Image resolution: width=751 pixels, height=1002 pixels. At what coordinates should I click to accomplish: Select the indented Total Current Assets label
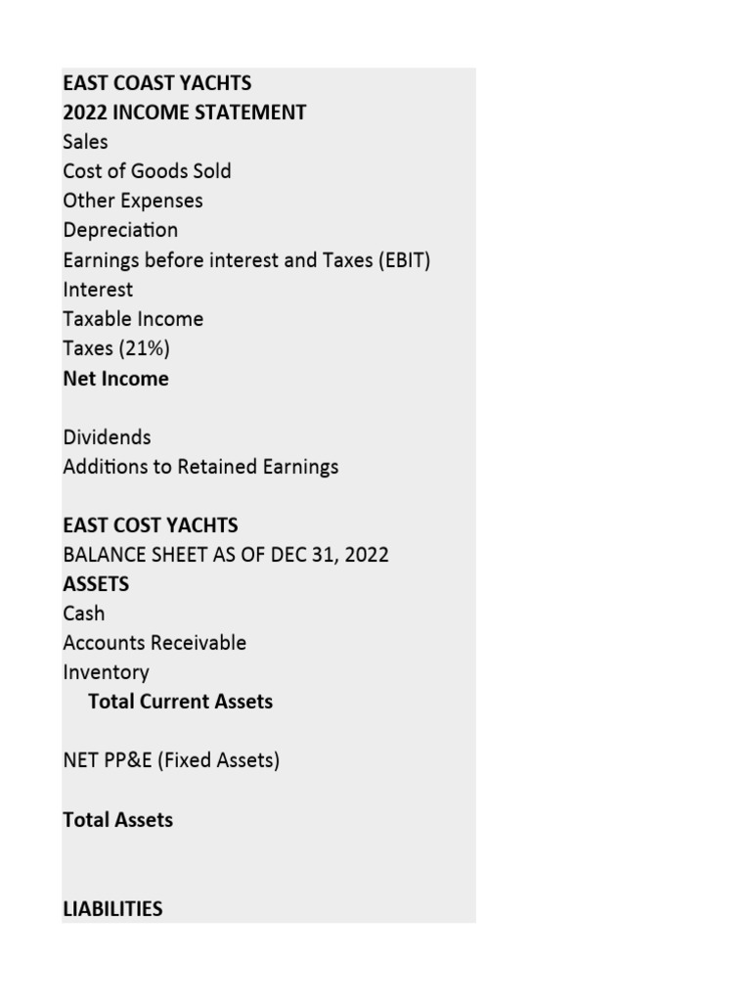click(180, 702)
